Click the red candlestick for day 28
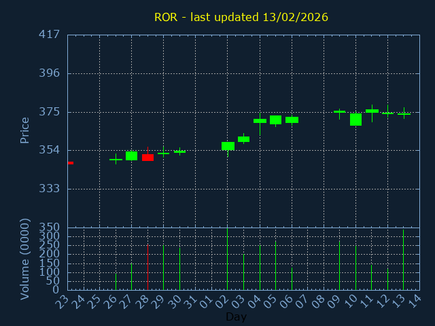 coord(147,158)
